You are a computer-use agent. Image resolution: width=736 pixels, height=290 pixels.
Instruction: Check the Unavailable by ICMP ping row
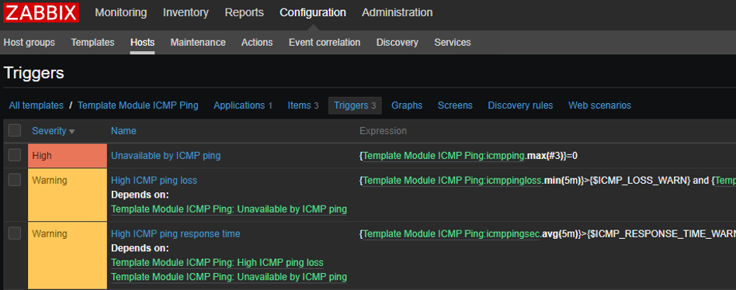click(x=15, y=155)
